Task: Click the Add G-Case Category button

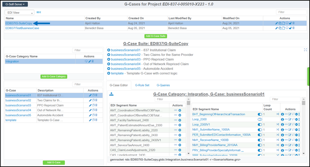Action: (x=54, y=77)
